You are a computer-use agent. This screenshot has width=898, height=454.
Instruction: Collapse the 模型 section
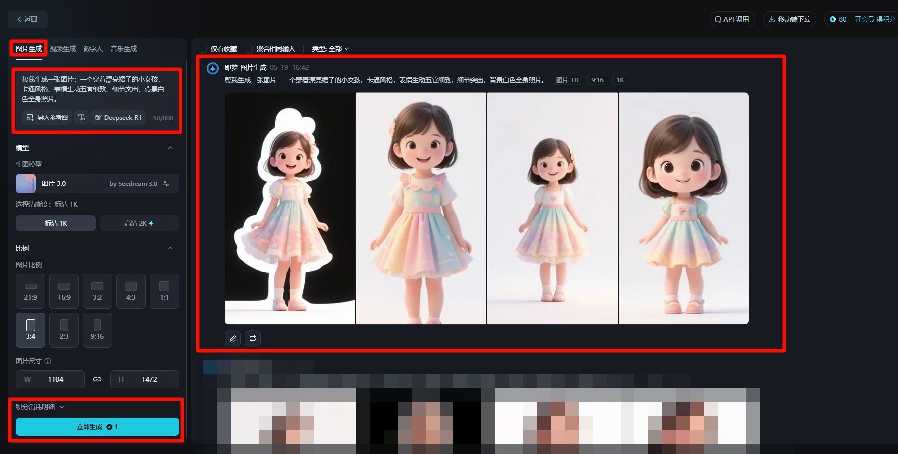tap(170, 147)
